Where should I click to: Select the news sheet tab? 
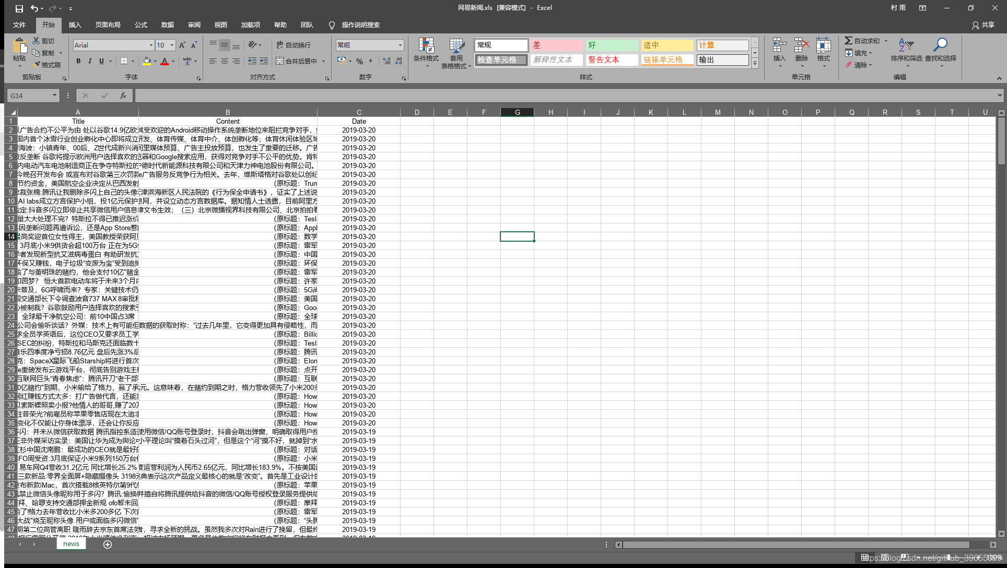pyautogui.click(x=71, y=544)
